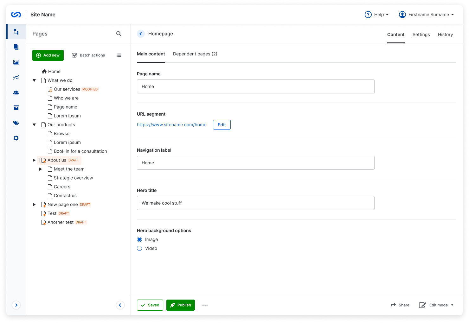Collapse the What we do tree node
The width and height of the screenshot is (469, 323).
[x=34, y=80]
